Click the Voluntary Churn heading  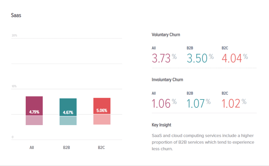(x=166, y=35)
